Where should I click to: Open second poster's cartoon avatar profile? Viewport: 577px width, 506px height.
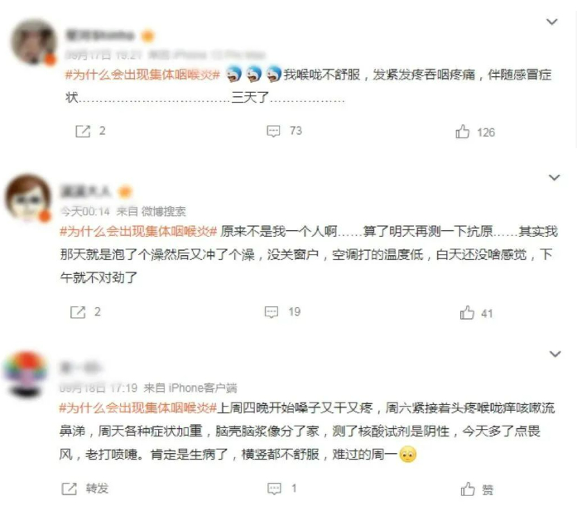coord(28,198)
